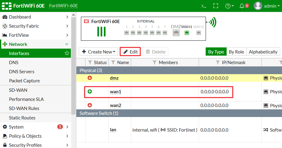Viewport: 282px width, 148px height.
Task: Select the wan2 interface name
Action: (116, 105)
